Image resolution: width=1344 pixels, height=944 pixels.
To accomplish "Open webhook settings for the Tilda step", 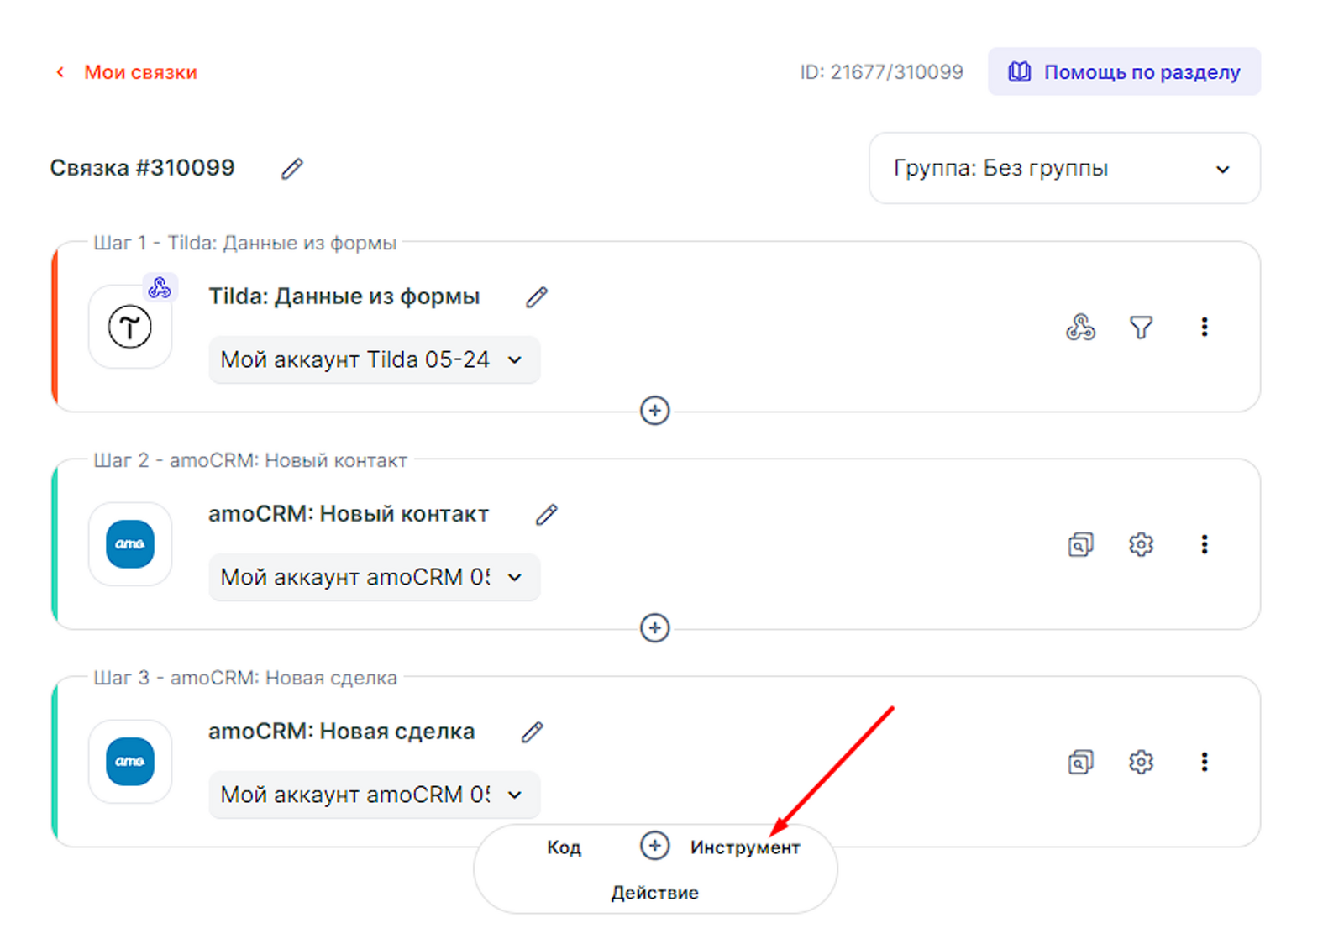I will click(x=1080, y=327).
